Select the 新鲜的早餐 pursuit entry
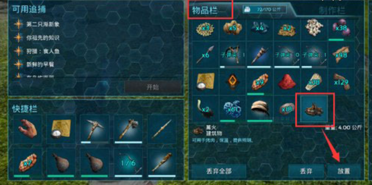This screenshot has width=372, height=185. [38, 64]
